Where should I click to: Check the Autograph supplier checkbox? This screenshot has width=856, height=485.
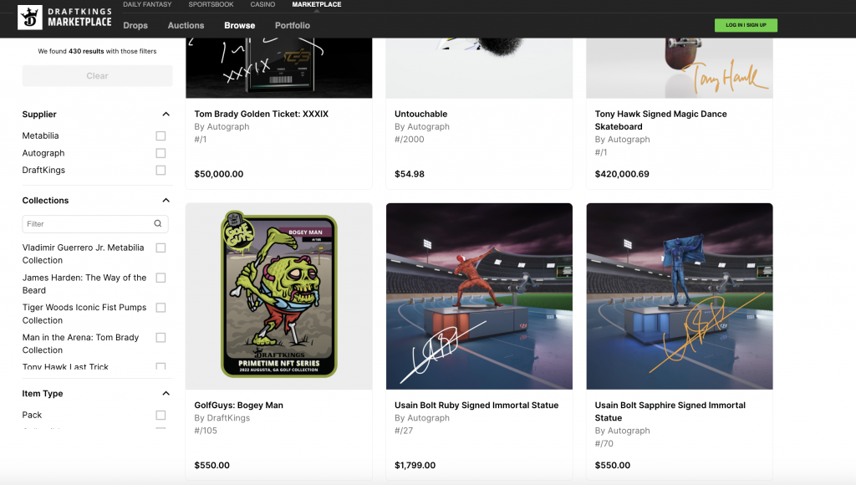(x=160, y=153)
